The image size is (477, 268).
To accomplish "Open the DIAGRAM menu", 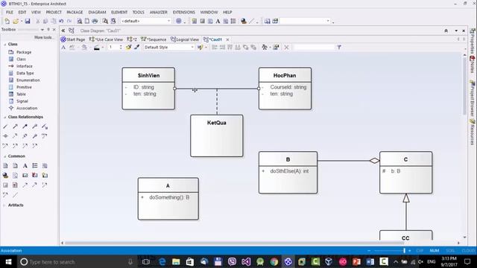I will click(x=97, y=12).
